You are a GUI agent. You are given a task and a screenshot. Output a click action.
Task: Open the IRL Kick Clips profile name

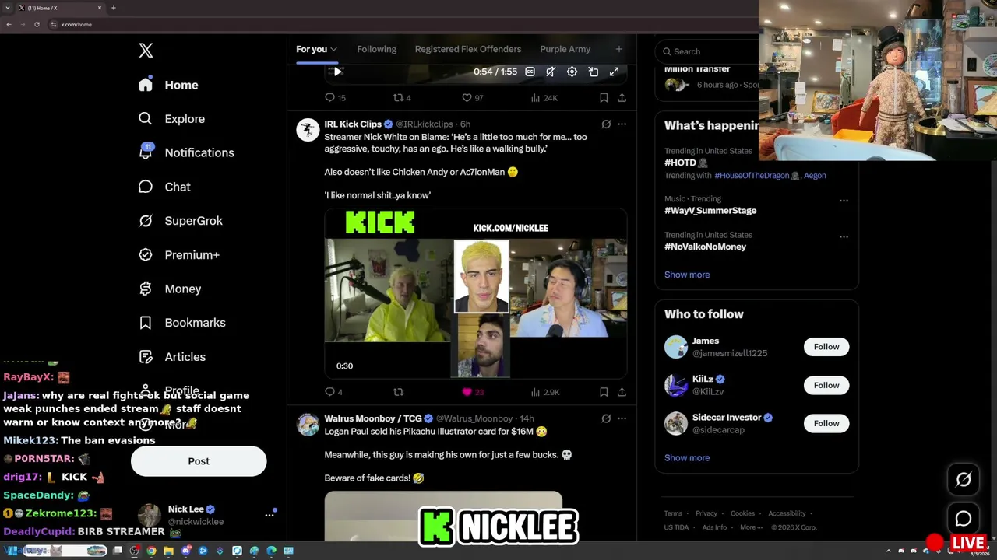[353, 124]
